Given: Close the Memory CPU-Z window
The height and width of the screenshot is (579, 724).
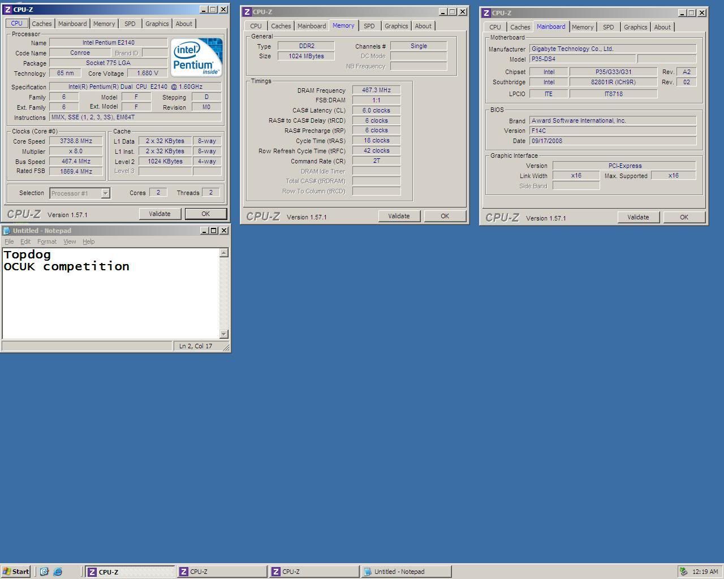Looking at the screenshot, I should tap(463, 11).
